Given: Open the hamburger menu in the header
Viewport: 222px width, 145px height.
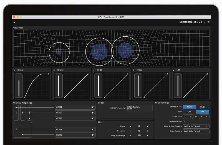Looking at the screenshot, I should [208, 22].
